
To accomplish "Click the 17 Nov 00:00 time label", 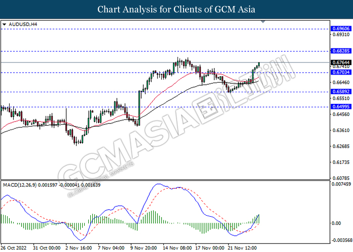I will pyautogui.click(x=210, y=248).
